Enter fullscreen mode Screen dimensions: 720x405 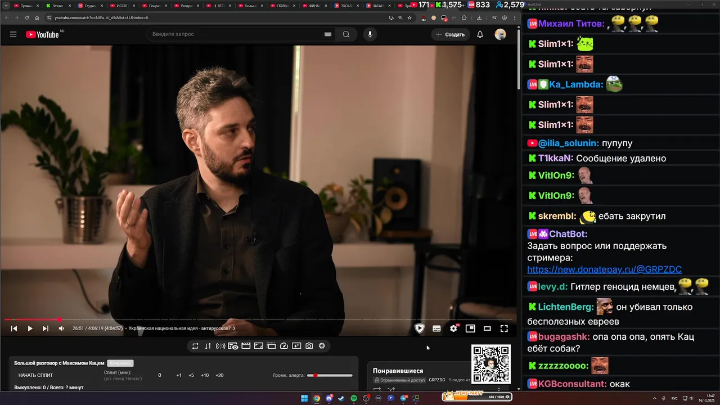coord(504,328)
